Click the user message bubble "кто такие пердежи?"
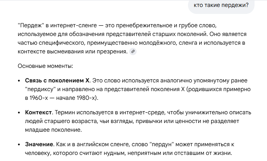 (x=221, y=5)
